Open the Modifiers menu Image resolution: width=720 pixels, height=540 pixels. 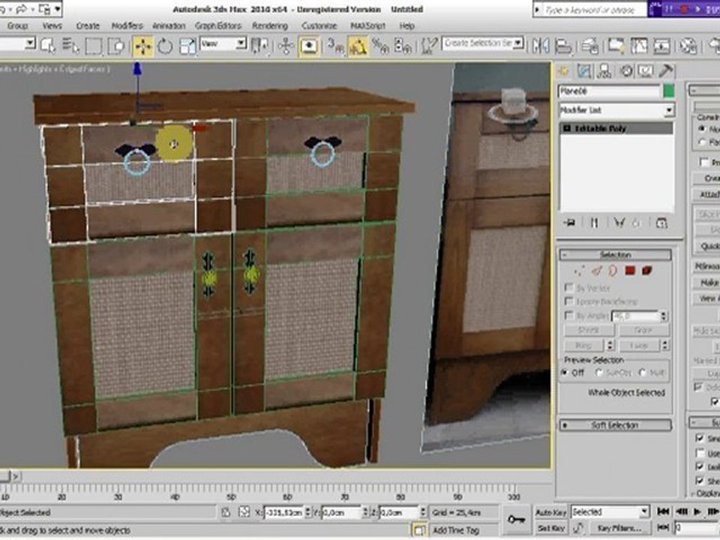tap(127, 25)
